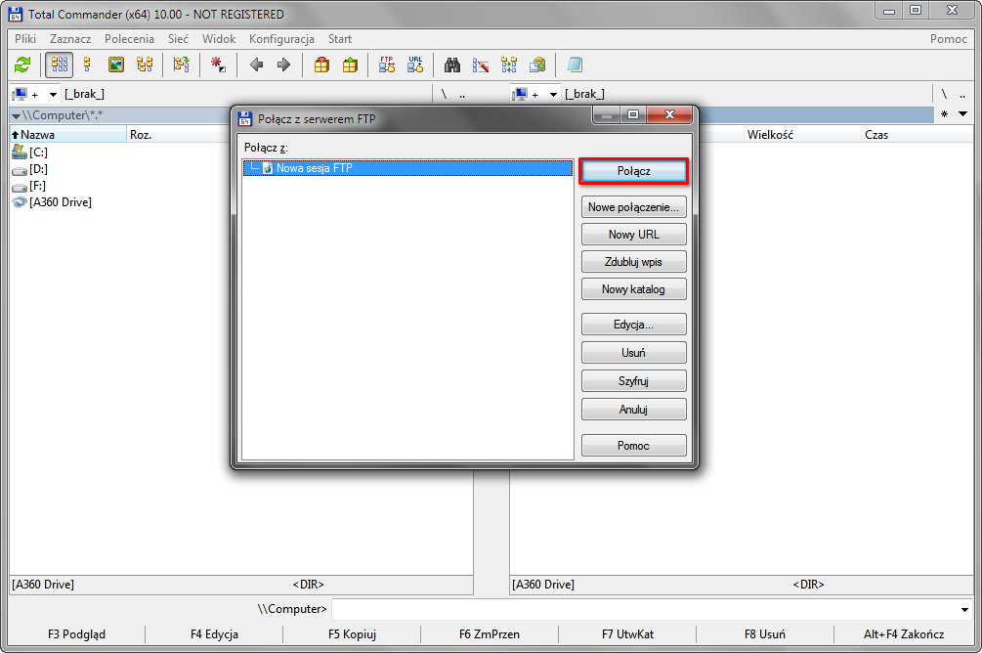Viewport: 982px width, 653px height.
Task: Show thumbnail view using picture icon
Action: (x=116, y=65)
